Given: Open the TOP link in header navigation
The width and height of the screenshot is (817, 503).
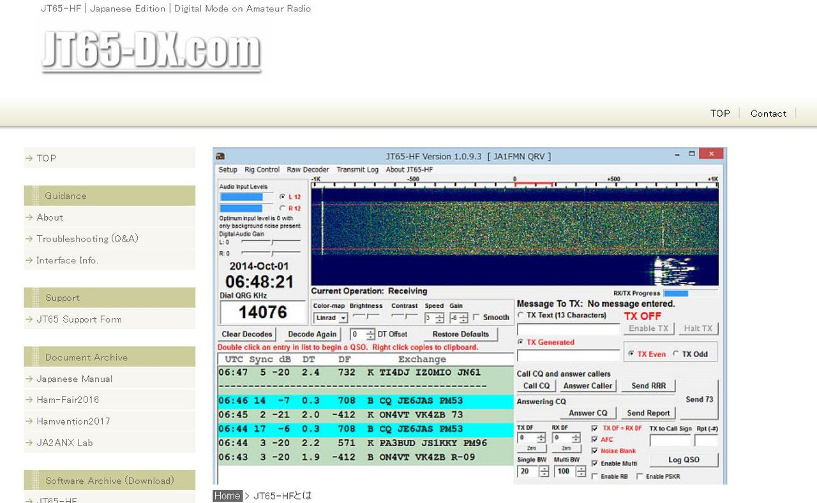Looking at the screenshot, I should tap(720, 113).
